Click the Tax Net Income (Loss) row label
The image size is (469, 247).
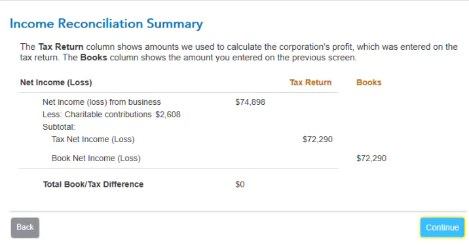point(93,140)
